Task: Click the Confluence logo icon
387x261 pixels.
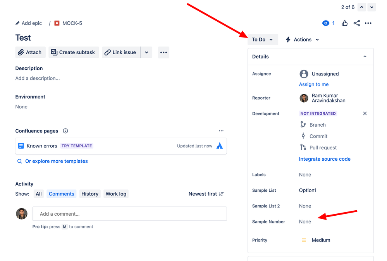Action: pyautogui.click(x=219, y=146)
